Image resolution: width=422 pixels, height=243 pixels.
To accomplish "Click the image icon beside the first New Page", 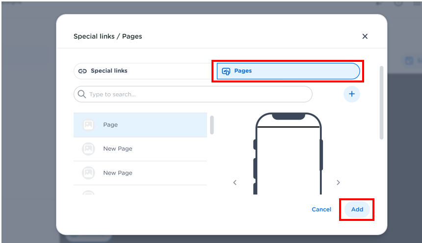I will tap(88, 149).
